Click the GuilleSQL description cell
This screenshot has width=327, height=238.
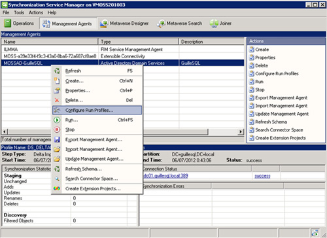pos(211,63)
